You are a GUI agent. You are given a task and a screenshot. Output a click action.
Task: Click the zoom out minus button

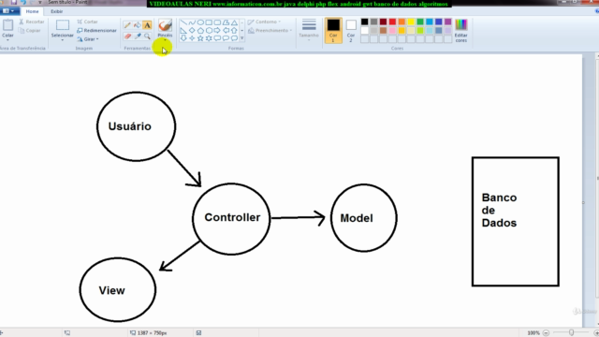546,333
